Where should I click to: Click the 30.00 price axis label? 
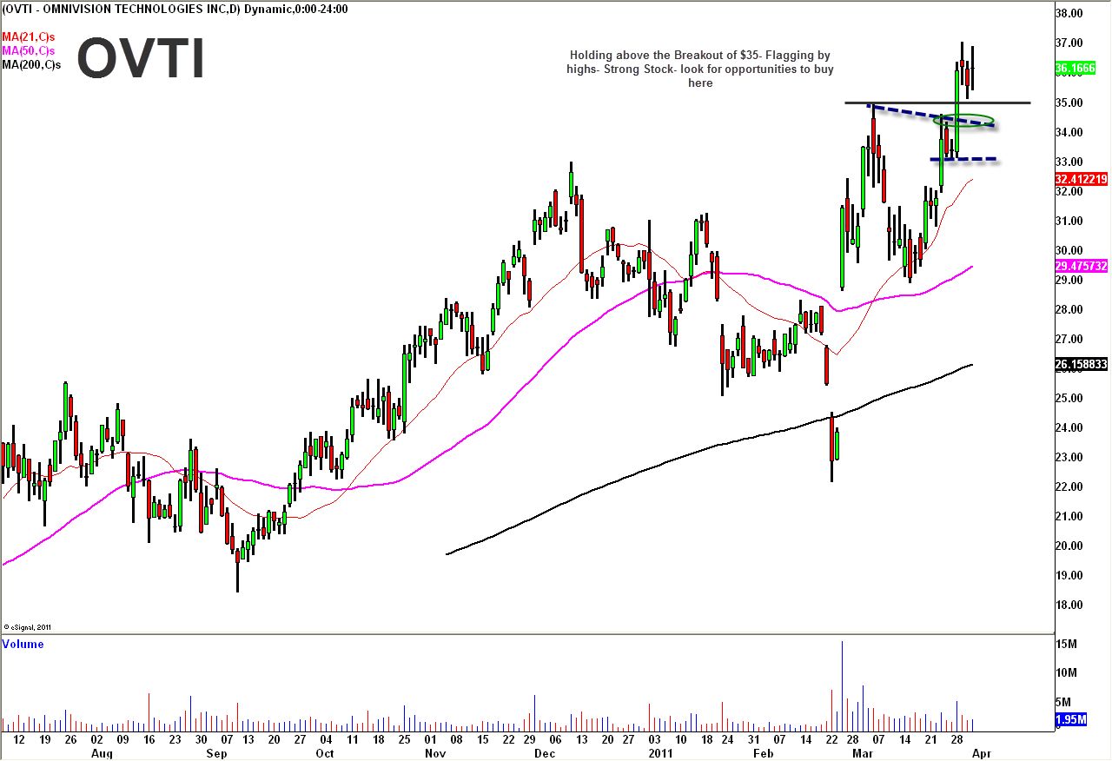pyautogui.click(x=1070, y=250)
